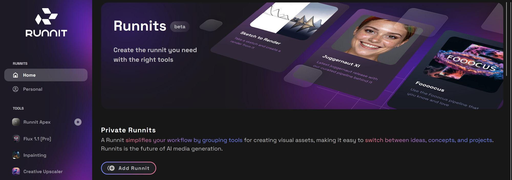Click 'Create the runnit you need' tagline
The height and width of the screenshot is (180, 512).
155,50
